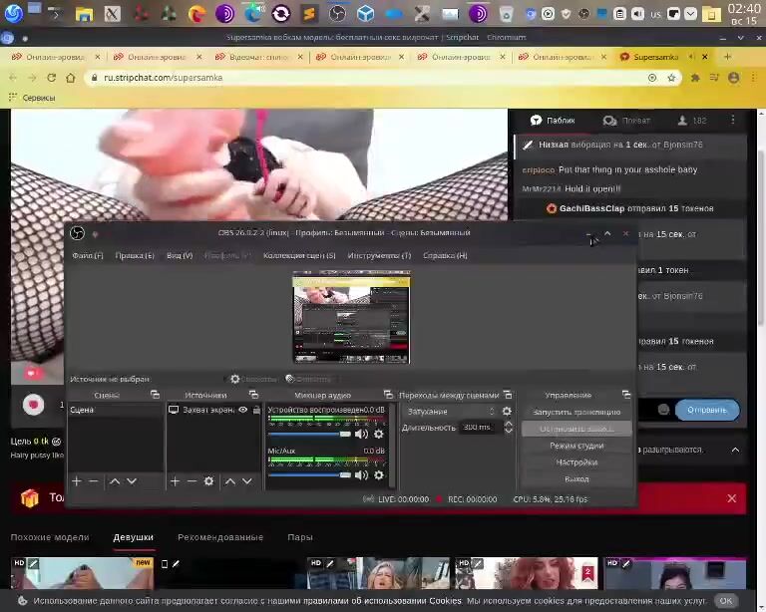Screen dimensions: 766x612
Task: Open source properties gear in Sources panel
Action: coord(208,481)
